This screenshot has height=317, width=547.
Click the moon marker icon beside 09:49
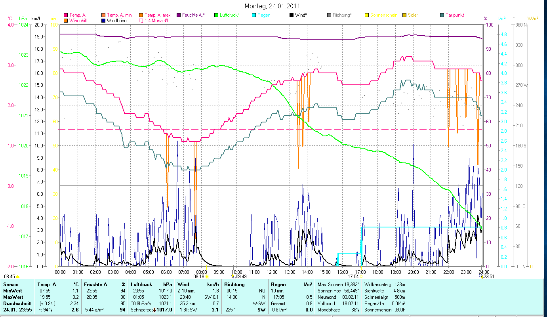(233, 277)
